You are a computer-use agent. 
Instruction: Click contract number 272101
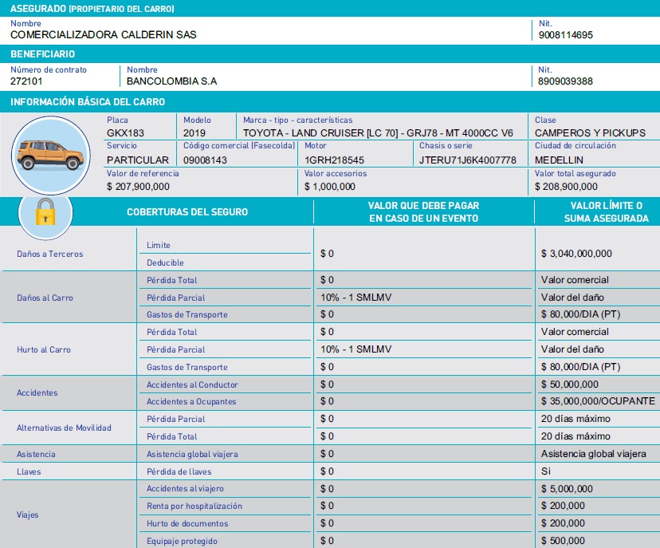coord(26,81)
